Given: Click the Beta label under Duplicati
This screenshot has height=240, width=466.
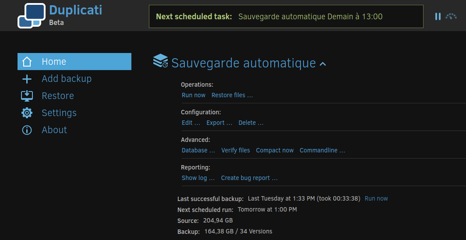Looking at the screenshot, I should (56, 22).
